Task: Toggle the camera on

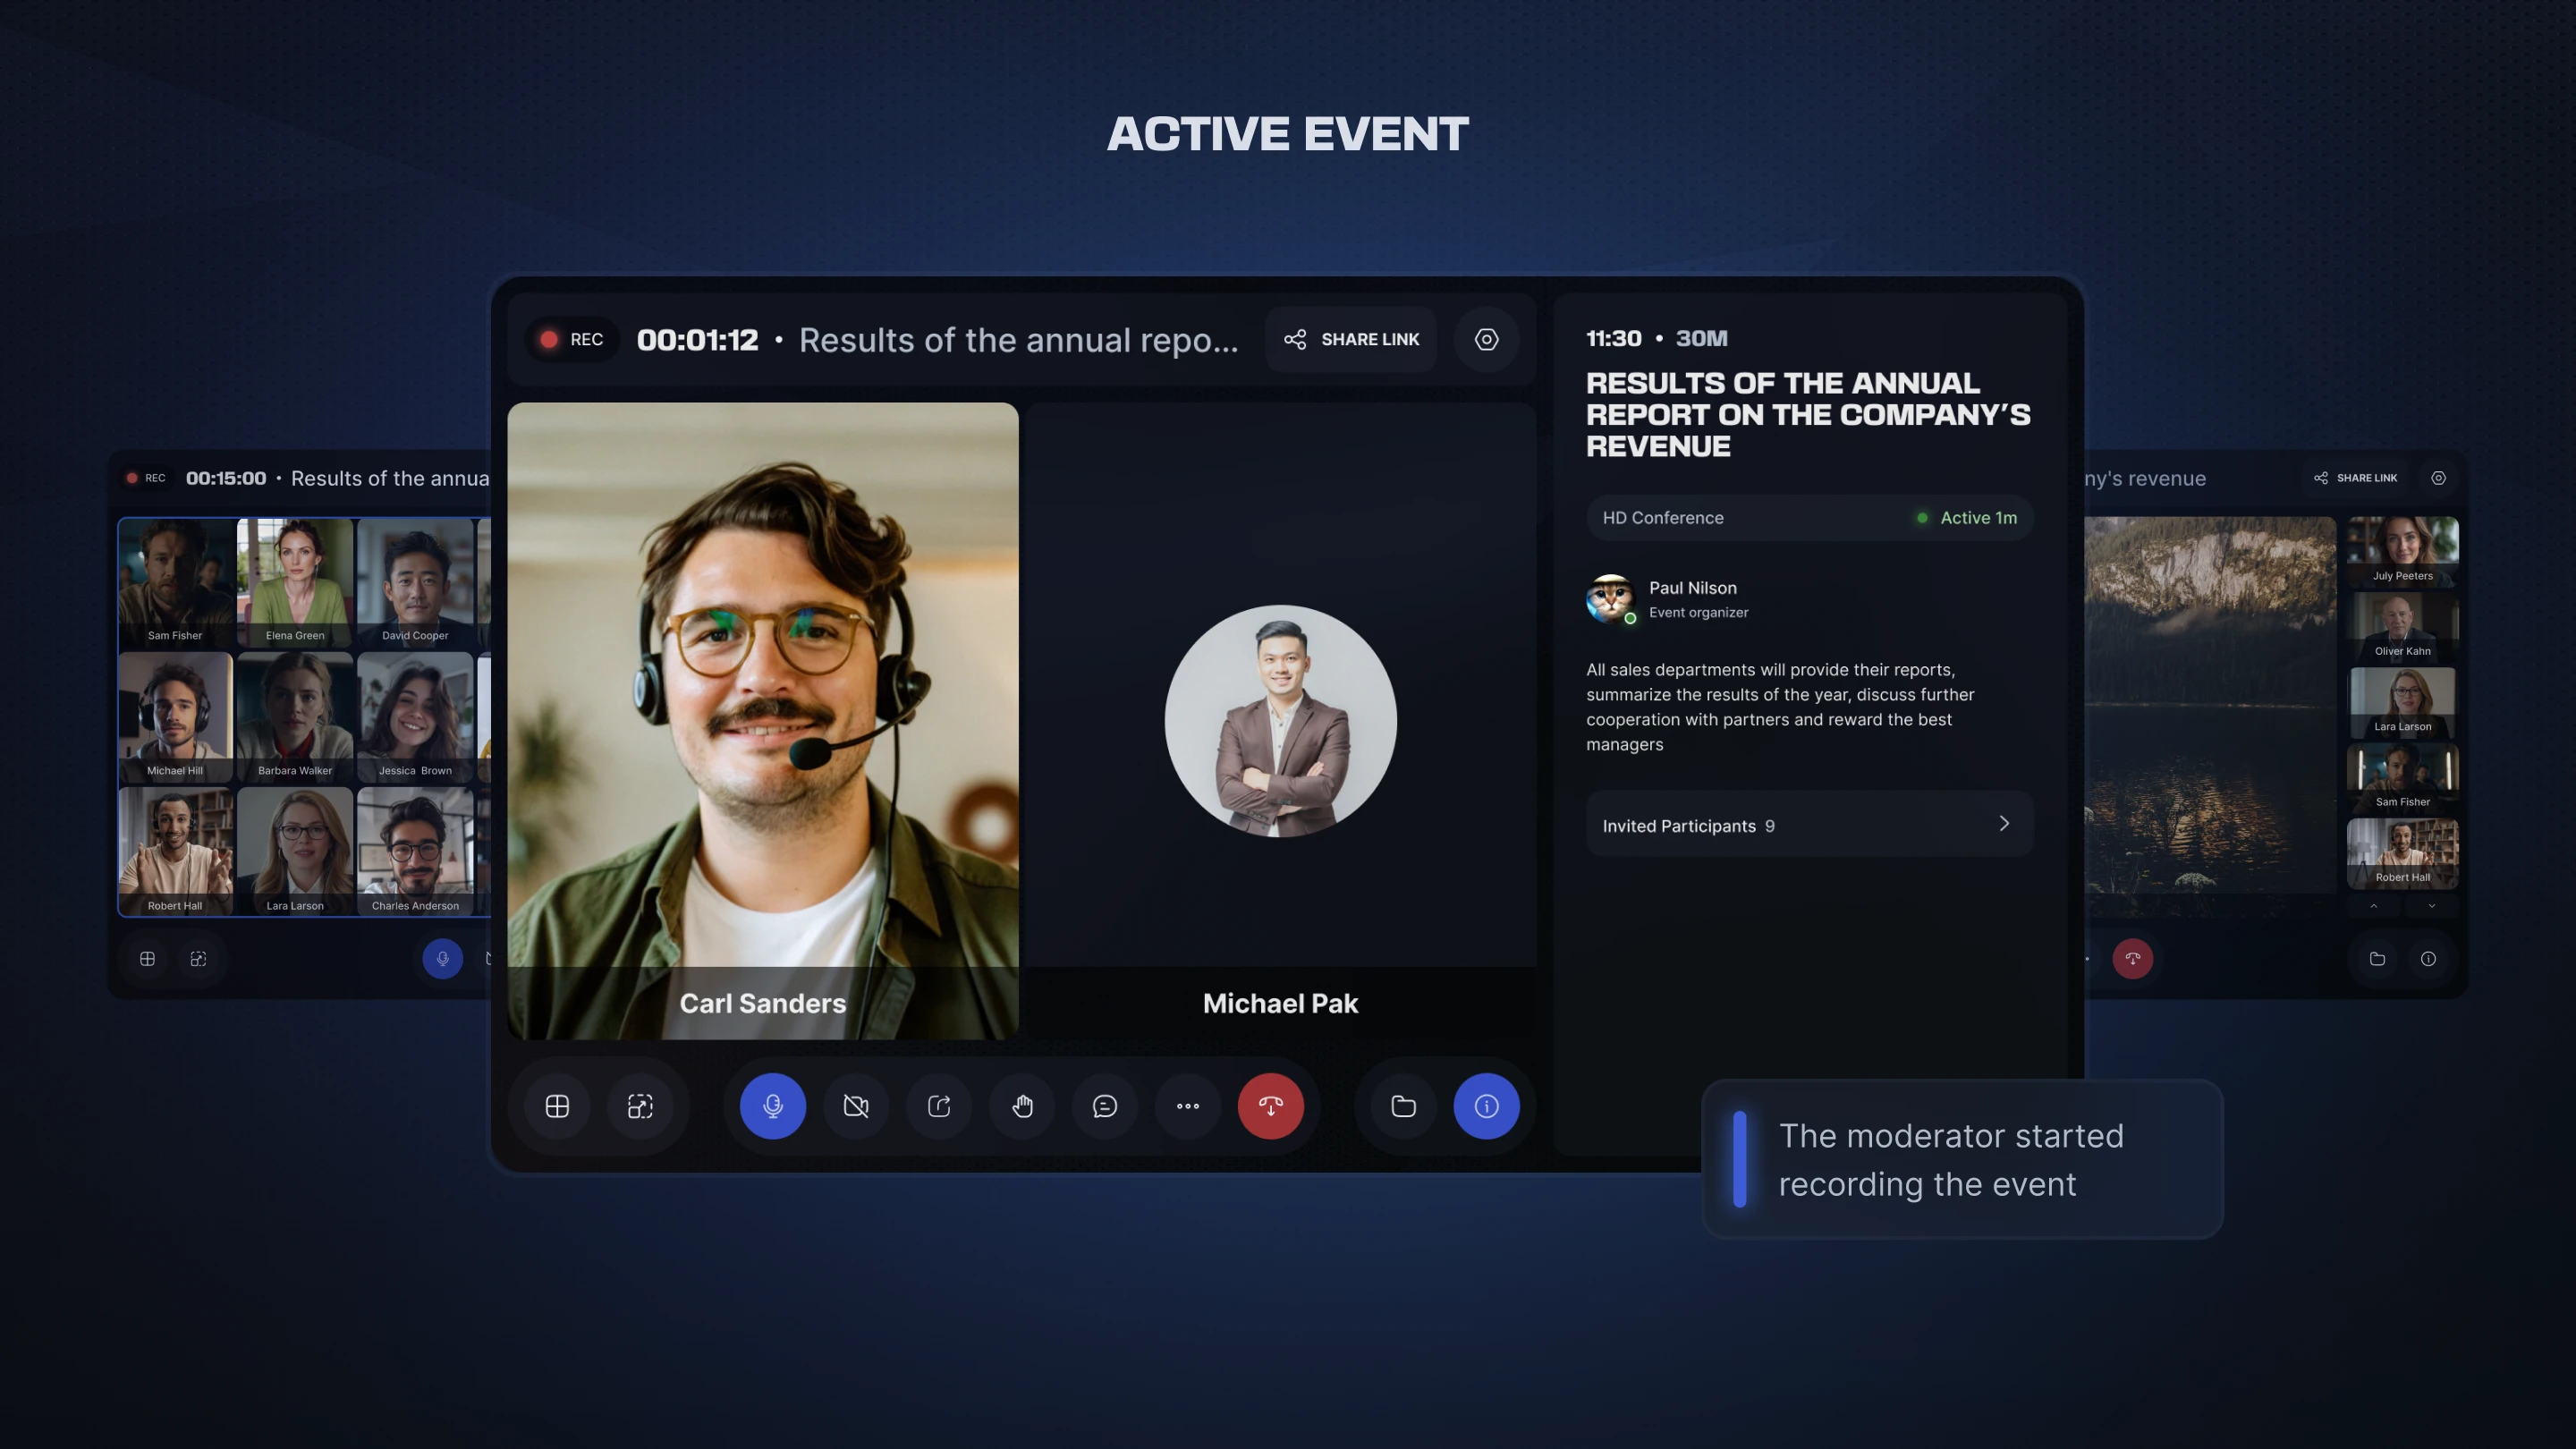Action: tap(856, 1106)
